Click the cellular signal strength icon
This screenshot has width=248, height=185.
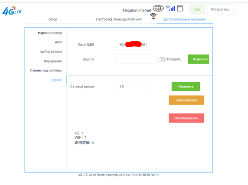click(170, 8)
